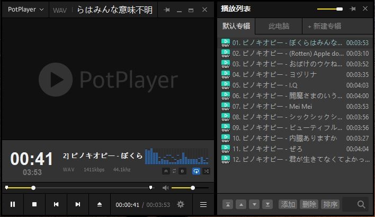Viewport: 375px width, 217px height.
Task: Select track 04 ヨヅリナ
Action: tap(295, 74)
